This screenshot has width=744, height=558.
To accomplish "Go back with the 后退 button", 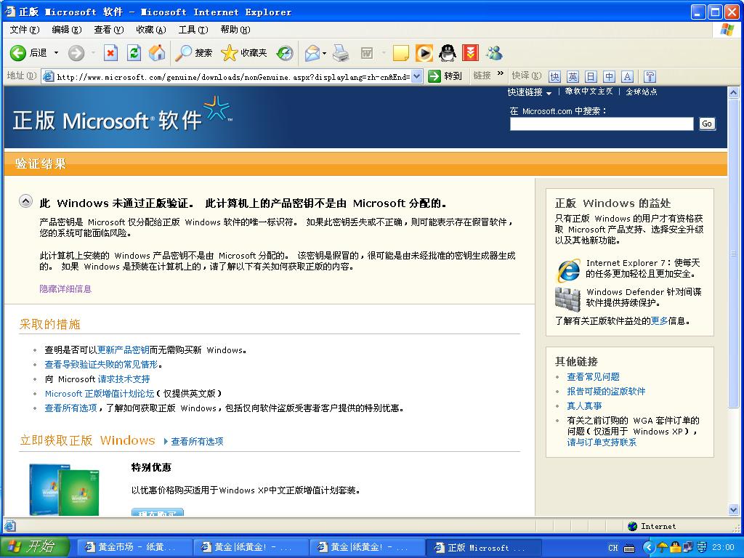I will 28,52.
